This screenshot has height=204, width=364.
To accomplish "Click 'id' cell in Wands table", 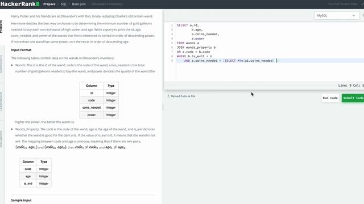I will 92,93.
